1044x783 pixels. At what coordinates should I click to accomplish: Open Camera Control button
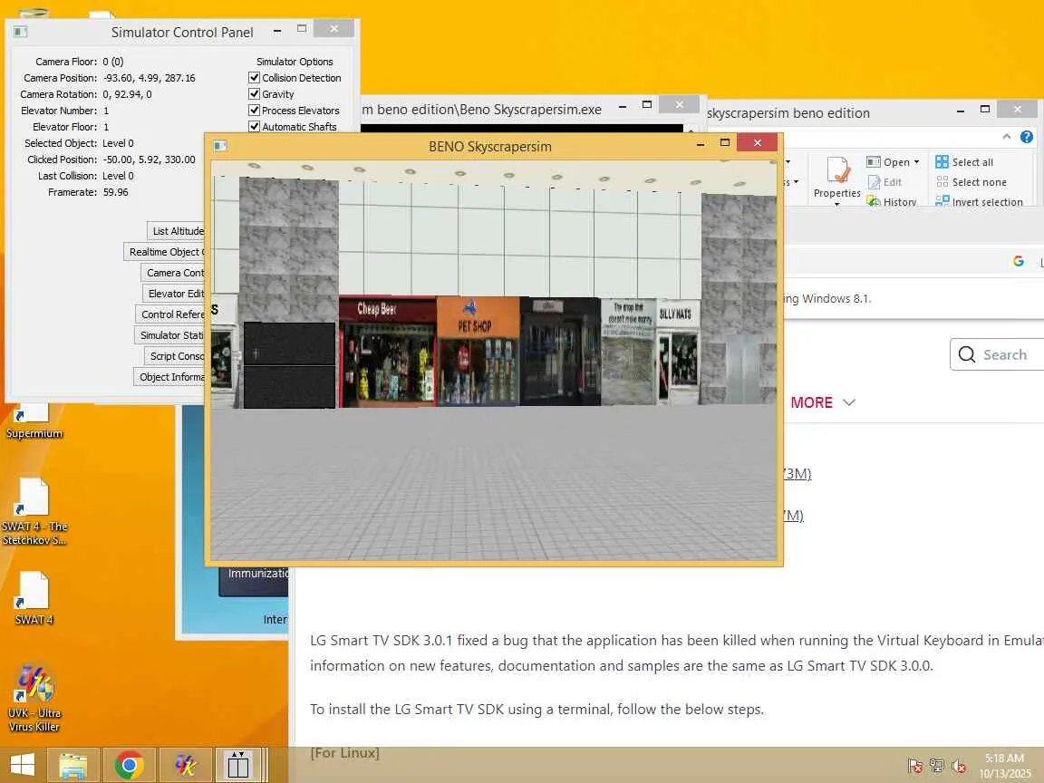coord(173,272)
